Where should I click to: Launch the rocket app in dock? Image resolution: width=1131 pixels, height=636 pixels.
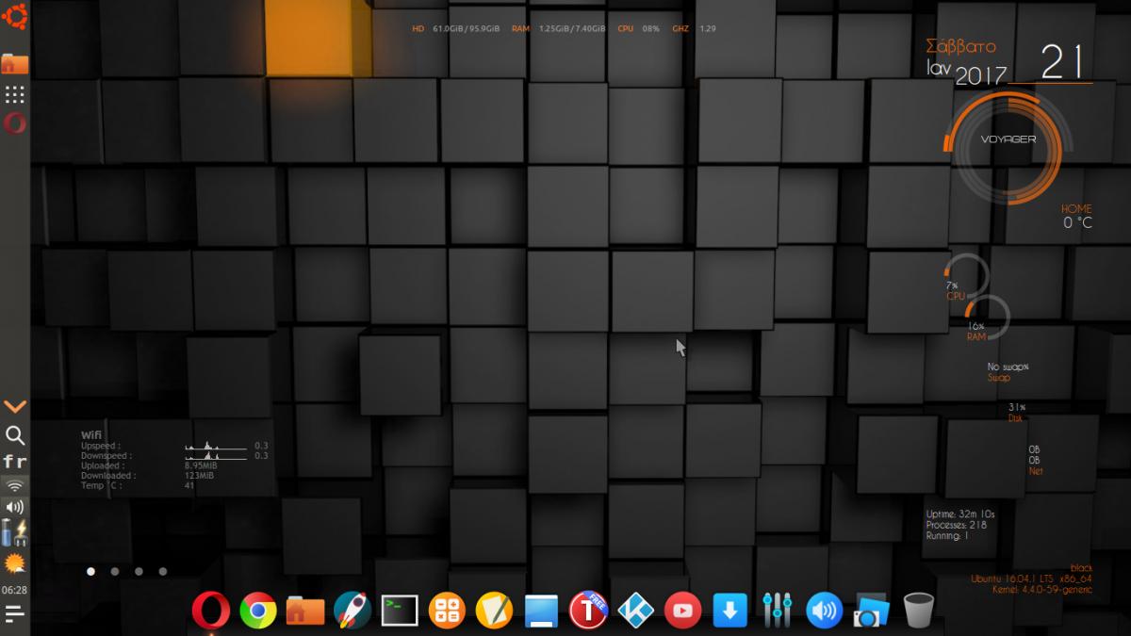pos(352,611)
